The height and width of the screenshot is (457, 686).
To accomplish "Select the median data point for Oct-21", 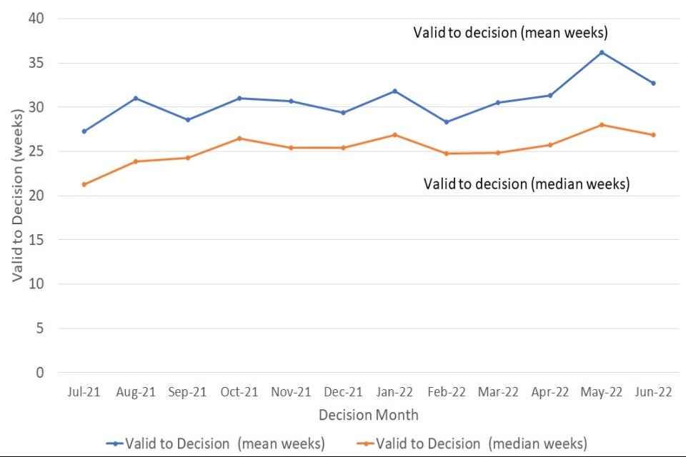I will (x=239, y=138).
